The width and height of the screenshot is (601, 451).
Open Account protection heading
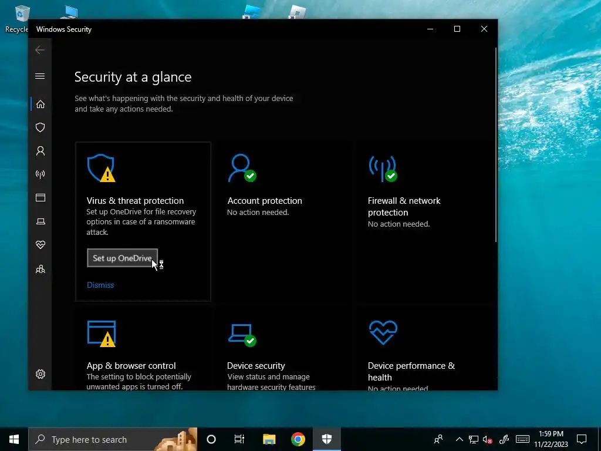[265, 201]
